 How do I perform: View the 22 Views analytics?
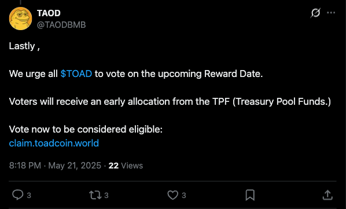coord(126,166)
